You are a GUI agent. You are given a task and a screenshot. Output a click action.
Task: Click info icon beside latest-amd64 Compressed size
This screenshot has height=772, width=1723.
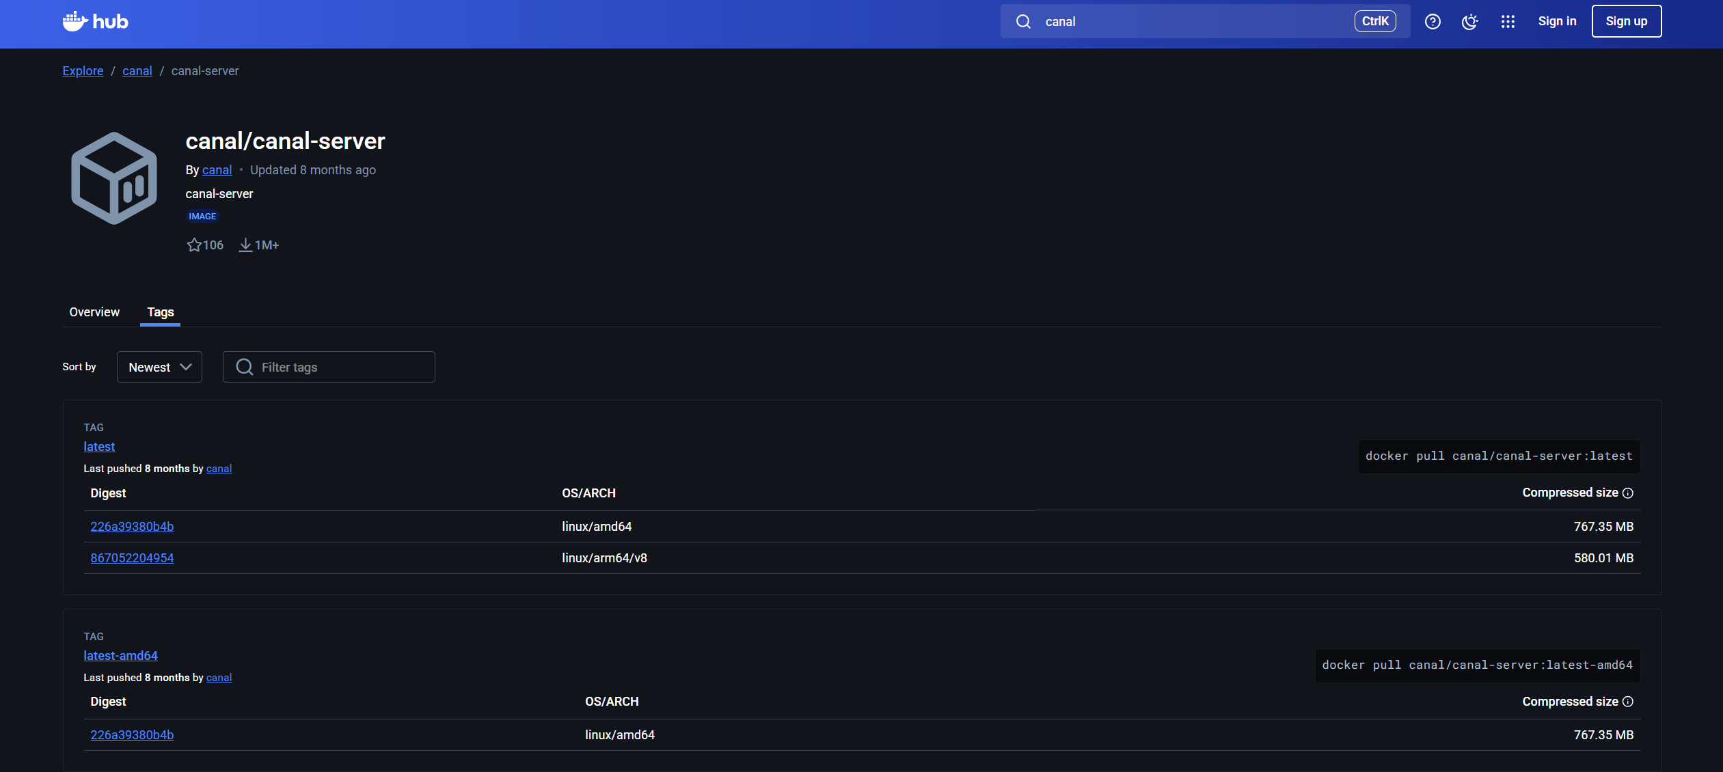pyautogui.click(x=1628, y=702)
